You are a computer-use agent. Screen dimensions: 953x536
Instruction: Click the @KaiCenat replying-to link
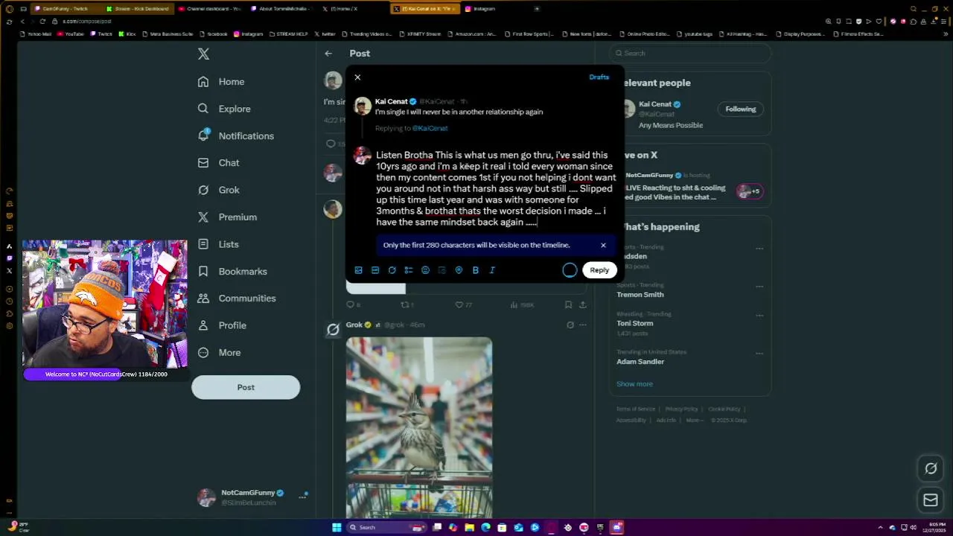coord(430,128)
